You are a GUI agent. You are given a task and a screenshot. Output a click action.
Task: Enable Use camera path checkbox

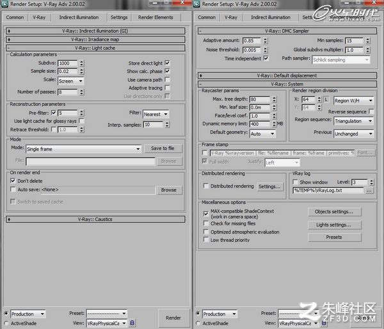167,79
